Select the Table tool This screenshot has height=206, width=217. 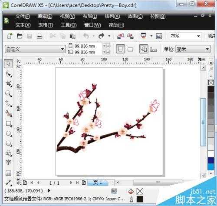(8, 173)
